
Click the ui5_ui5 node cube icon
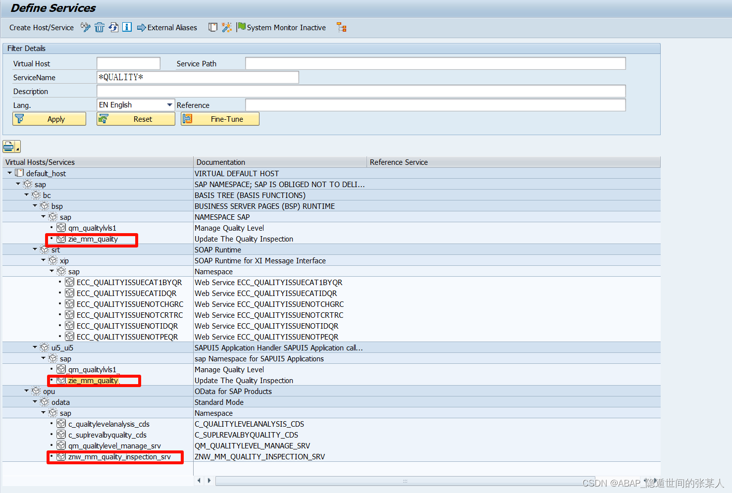click(x=45, y=347)
